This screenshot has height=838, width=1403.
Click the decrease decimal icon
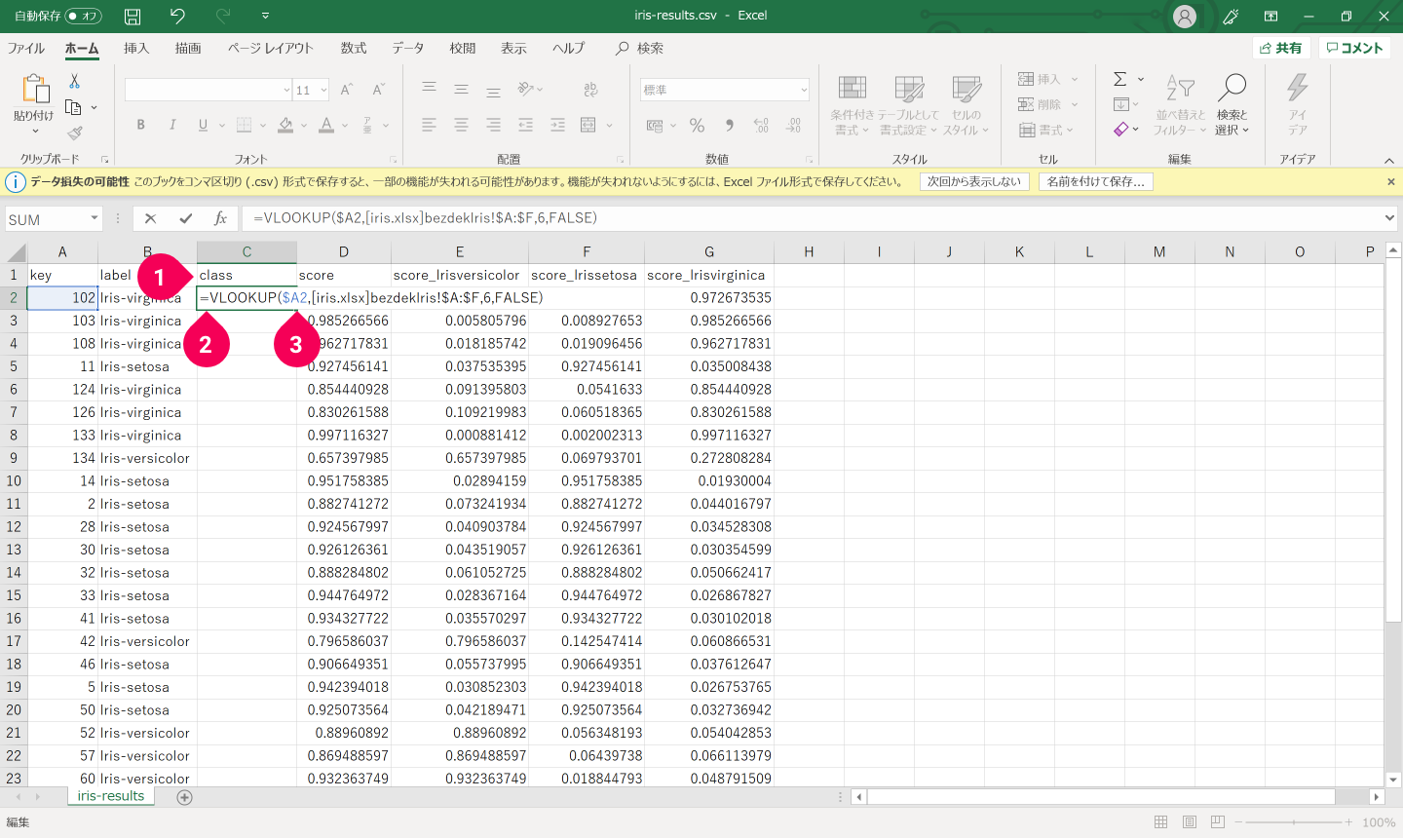pos(794,125)
